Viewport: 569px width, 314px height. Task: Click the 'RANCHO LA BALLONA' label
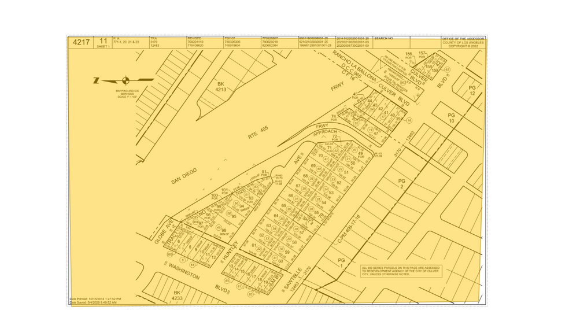[x=354, y=67]
